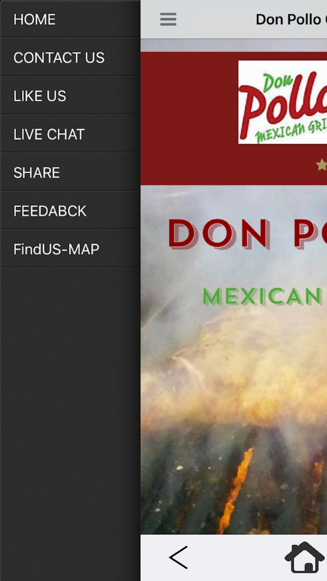This screenshot has height=581, width=327.
Task: Choose SHARE in the drawer menu
Action: (x=70, y=172)
